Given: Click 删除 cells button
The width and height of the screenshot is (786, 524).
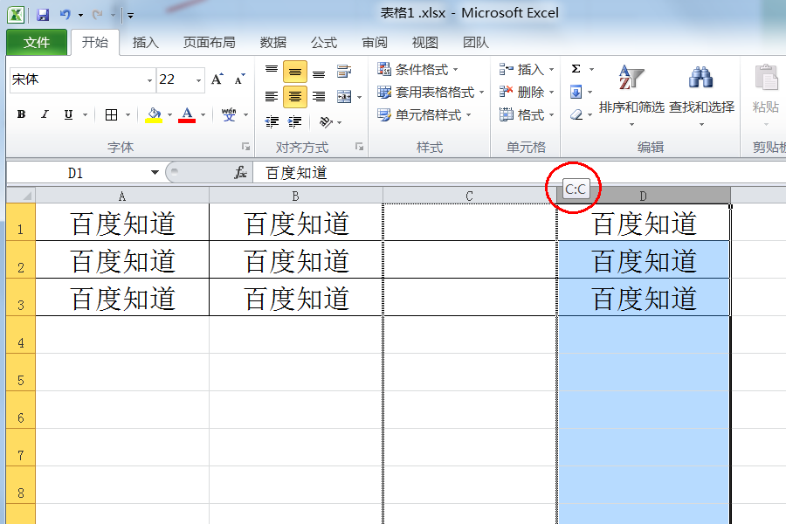Looking at the screenshot, I should point(527,93).
